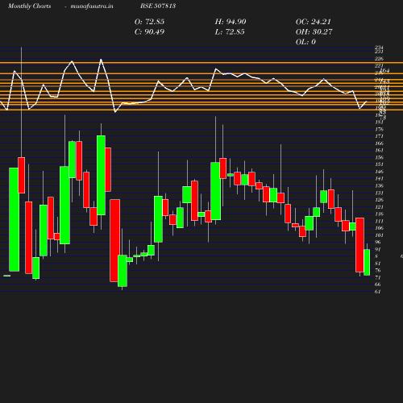This screenshot has width=403, height=403.
Task: Click the high value 'H: 94.90'
Action: point(231,22)
